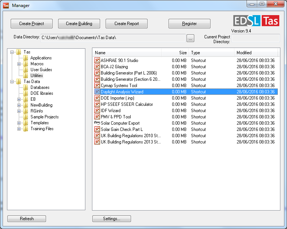Viewport: 287px width, 229px height.
Task: Sort list by Name column header
Action: coord(127,53)
